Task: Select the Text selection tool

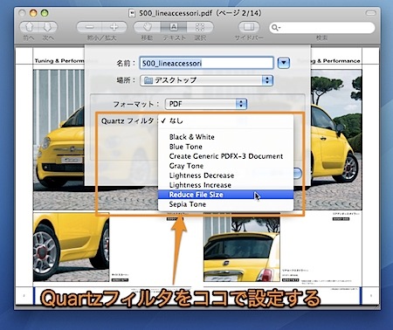Action: tap(174, 27)
